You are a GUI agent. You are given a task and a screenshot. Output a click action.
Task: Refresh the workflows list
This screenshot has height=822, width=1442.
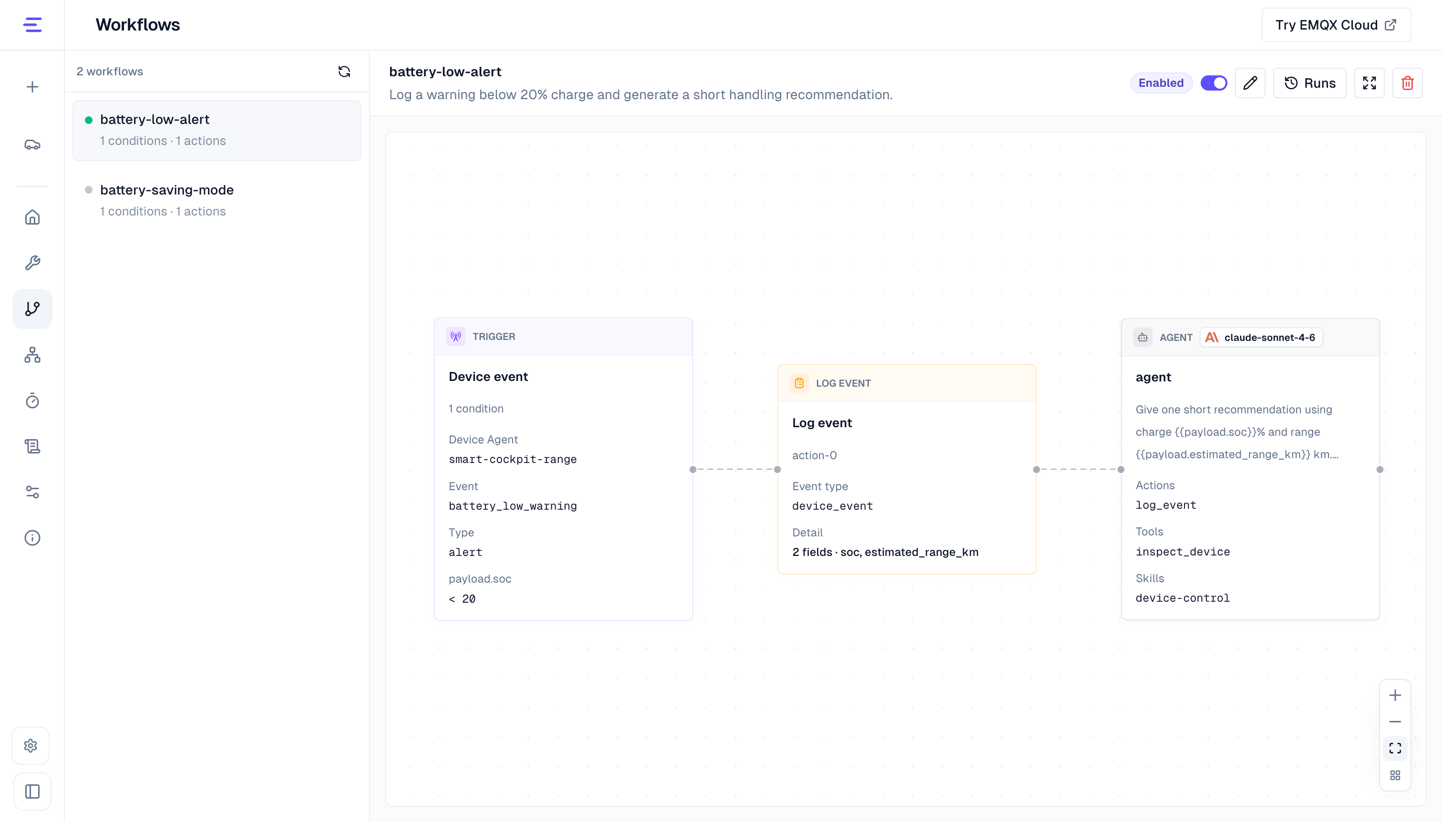coord(344,72)
